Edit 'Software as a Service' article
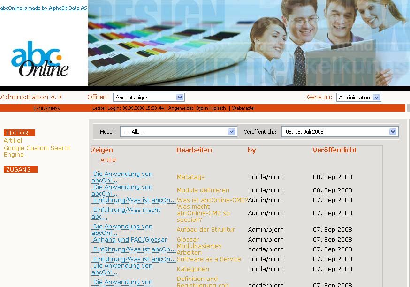This screenshot has height=287, width=410. click(209, 259)
